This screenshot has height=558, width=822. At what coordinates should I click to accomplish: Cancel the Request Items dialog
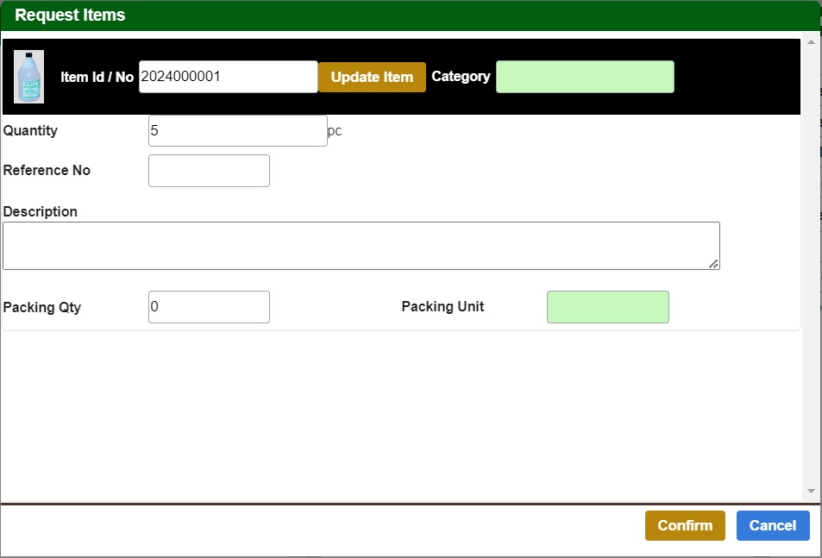pos(773,526)
